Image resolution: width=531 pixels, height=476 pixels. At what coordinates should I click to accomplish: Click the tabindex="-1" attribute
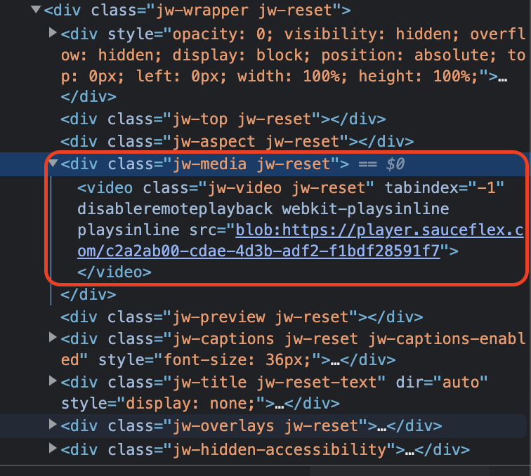pyautogui.click(x=445, y=187)
